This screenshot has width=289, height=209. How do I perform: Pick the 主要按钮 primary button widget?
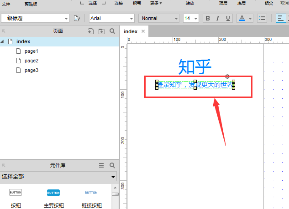click(x=53, y=198)
